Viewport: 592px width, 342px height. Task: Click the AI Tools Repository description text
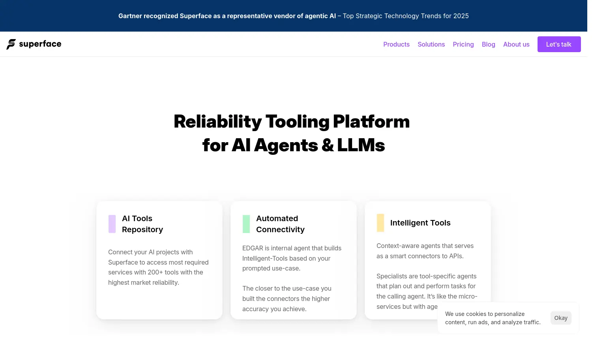158,267
